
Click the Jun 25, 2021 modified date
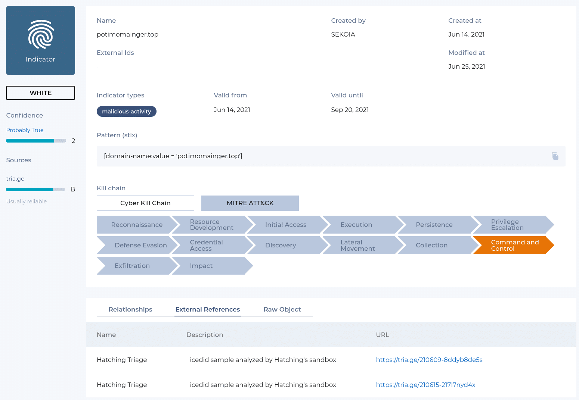[x=467, y=66]
